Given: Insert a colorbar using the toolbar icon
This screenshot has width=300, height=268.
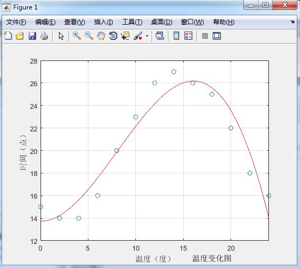Looking at the screenshot, I should coord(176,36).
